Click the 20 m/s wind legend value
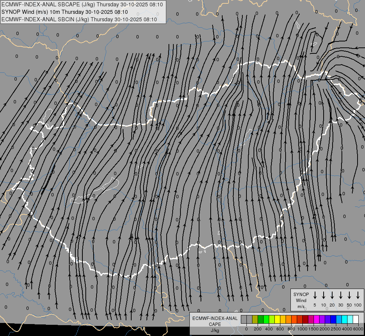 332,305
